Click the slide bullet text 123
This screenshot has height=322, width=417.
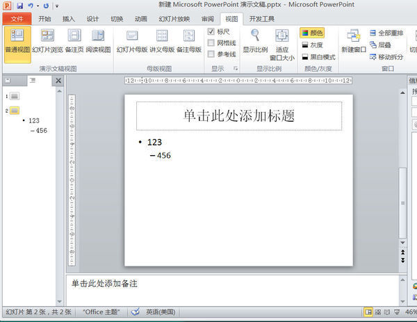coord(154,142)
